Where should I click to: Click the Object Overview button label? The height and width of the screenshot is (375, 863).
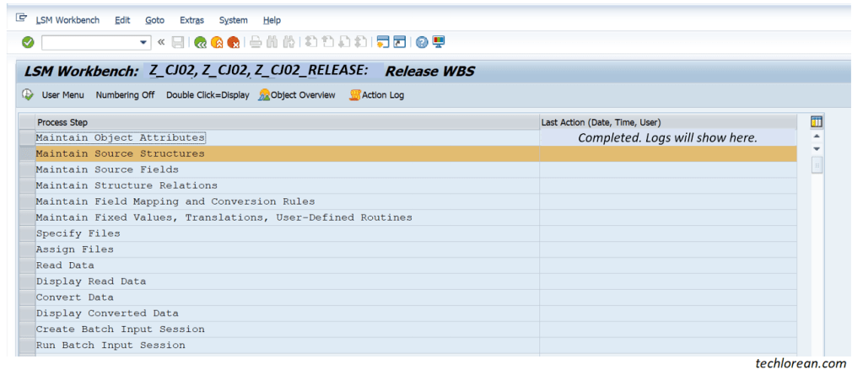(x=303, y=95)
